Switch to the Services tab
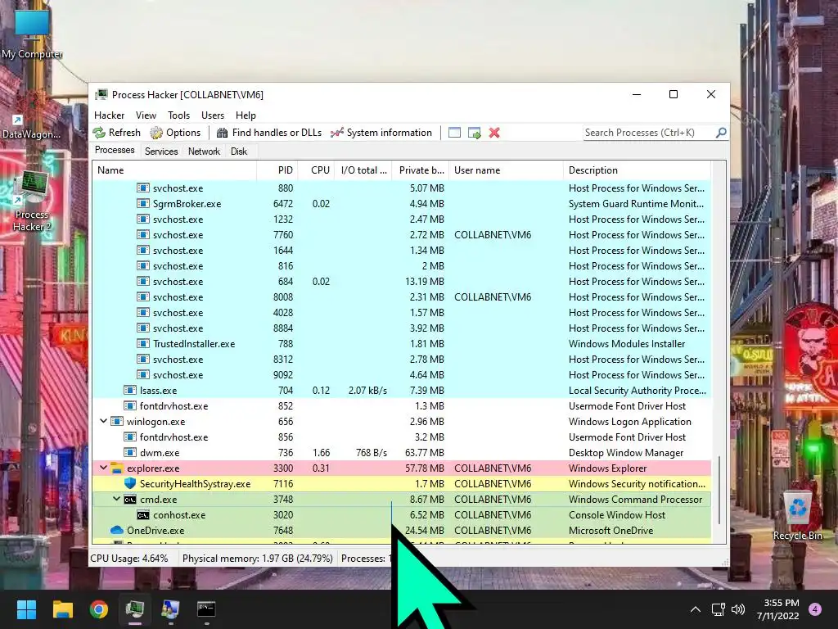 pyautogui.click(x=161, y=152)
